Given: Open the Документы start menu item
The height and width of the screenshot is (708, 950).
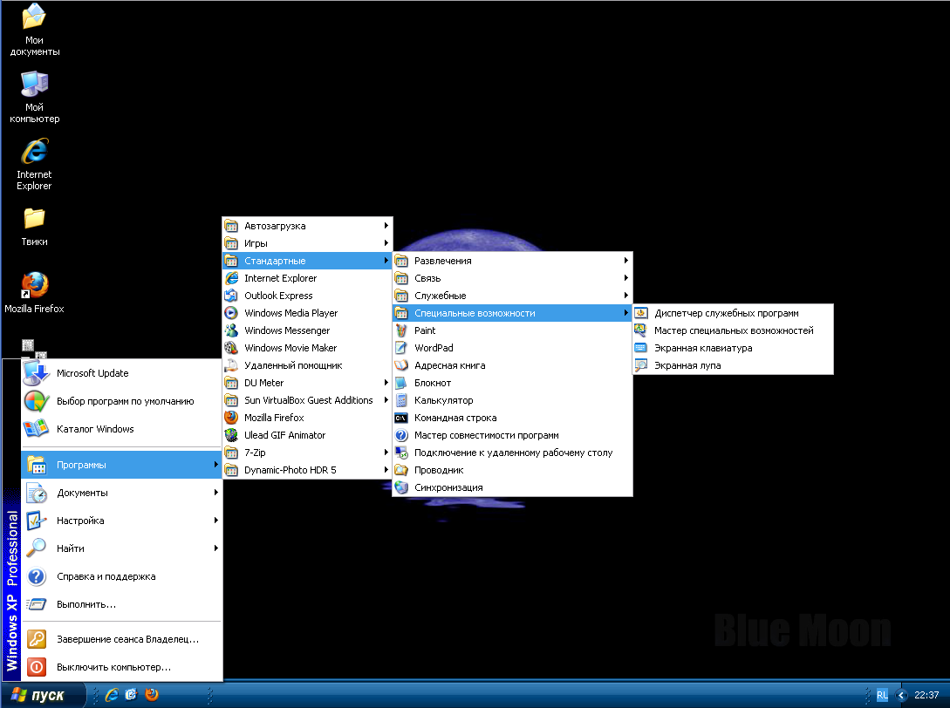Looking at the screenshot, I should pyautogui.click(x=121, y=493).
